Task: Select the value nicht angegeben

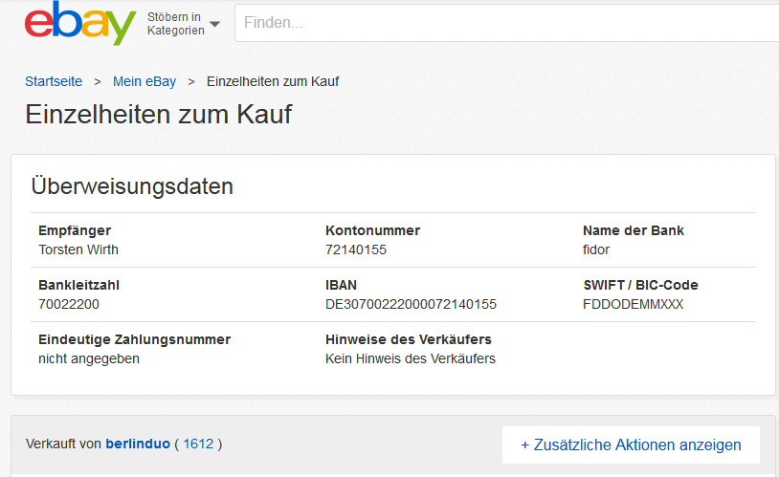Action: pos(89,358)
